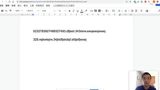Select the Paint format roller tool
Screen dimensions: 160x90
[10, 11]
